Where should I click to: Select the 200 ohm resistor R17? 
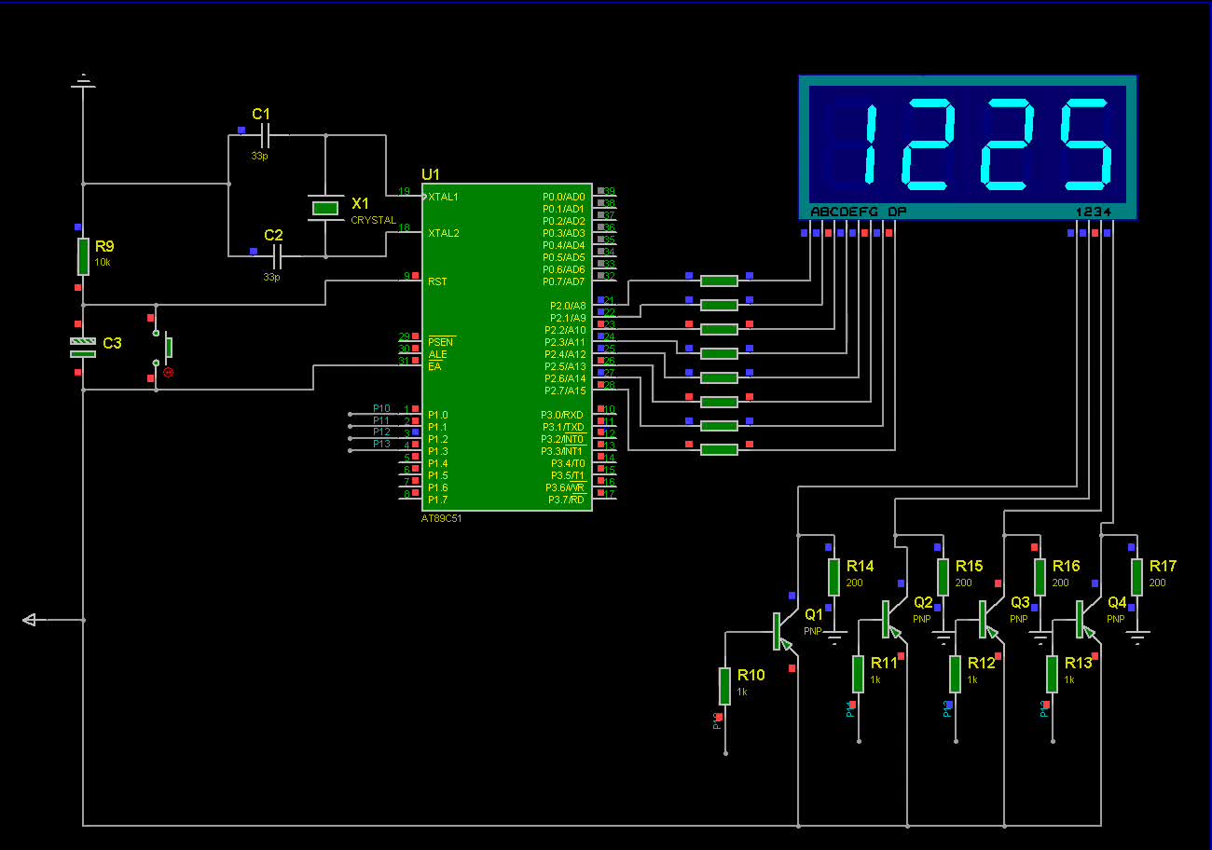pos(1137,577)
